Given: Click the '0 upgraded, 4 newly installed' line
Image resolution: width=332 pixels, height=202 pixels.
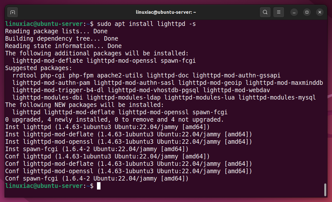Looking at the screenshot, I should click(115, 120).
